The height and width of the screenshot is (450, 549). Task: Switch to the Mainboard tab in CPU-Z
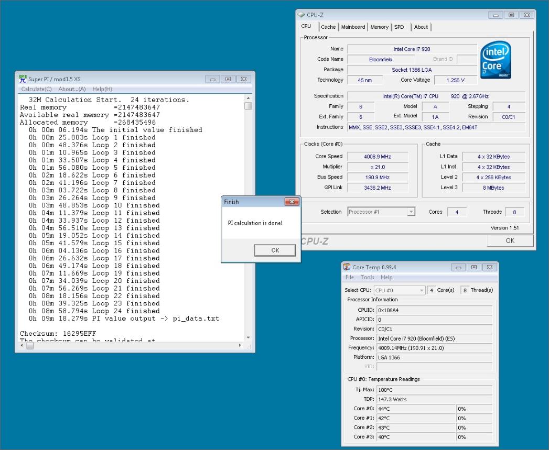point(353,27)
